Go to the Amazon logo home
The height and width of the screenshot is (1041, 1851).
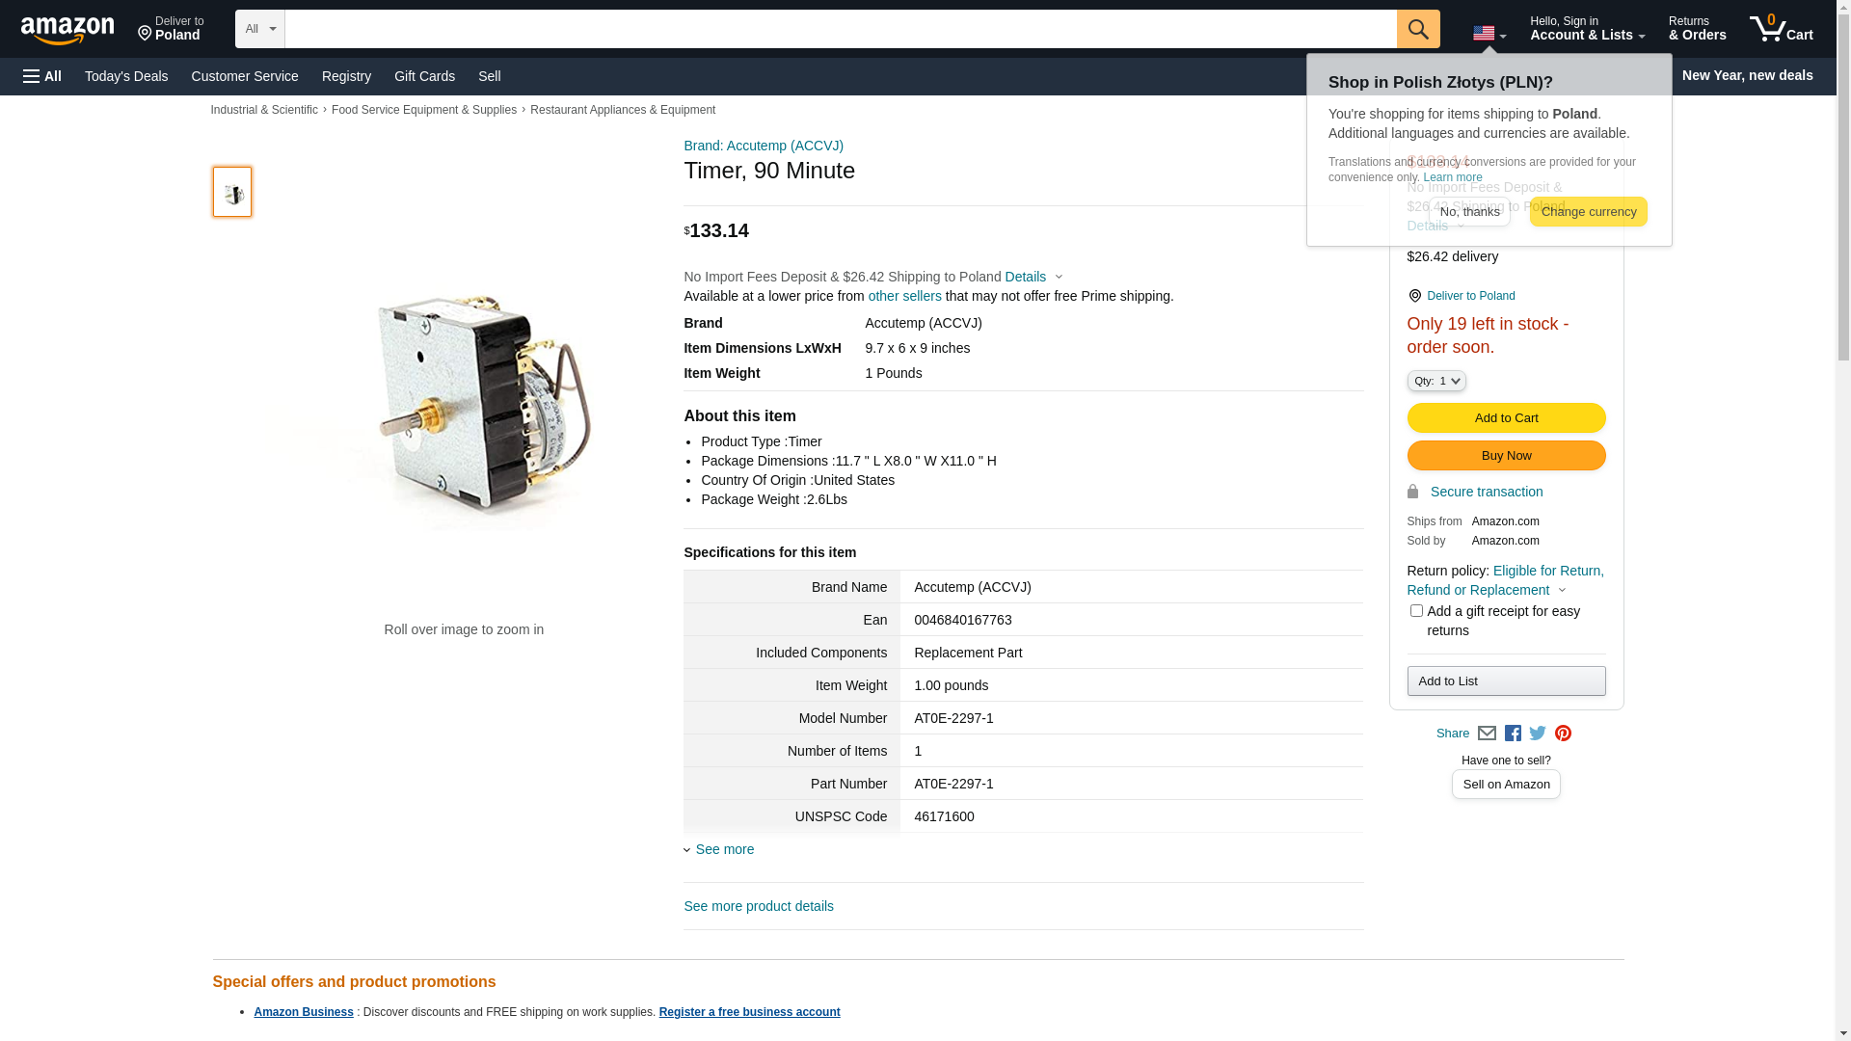pyautogui.click(x=67, y=31)
